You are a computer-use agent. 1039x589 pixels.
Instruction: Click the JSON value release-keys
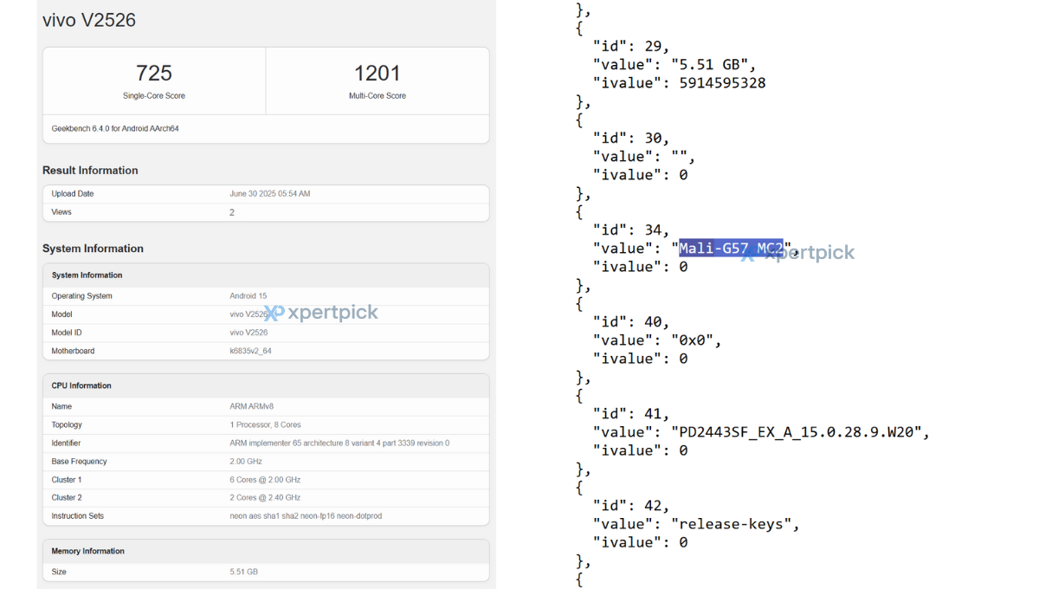735,524
